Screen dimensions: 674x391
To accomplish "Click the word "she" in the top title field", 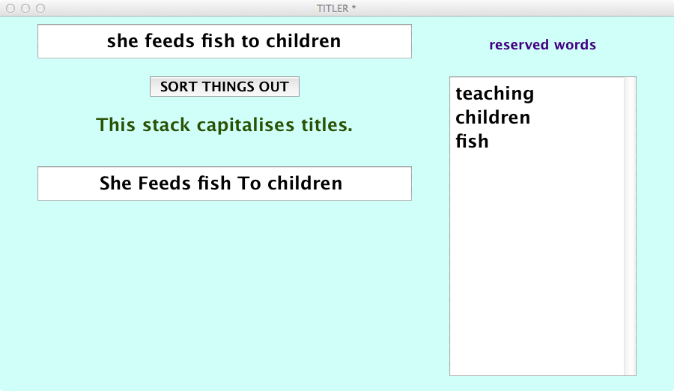I will [x=123, y=41].
